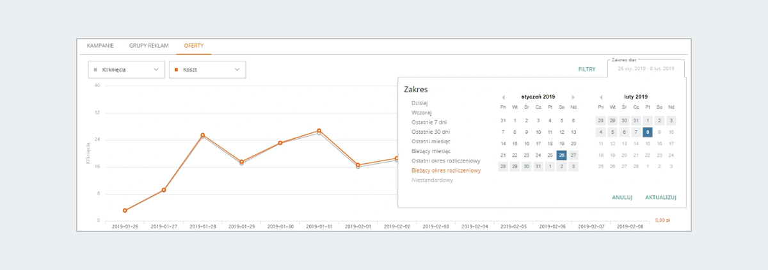Switch to the KAMPANIE tab
Screen dimensions: 768x270
[x=100, y=45]
